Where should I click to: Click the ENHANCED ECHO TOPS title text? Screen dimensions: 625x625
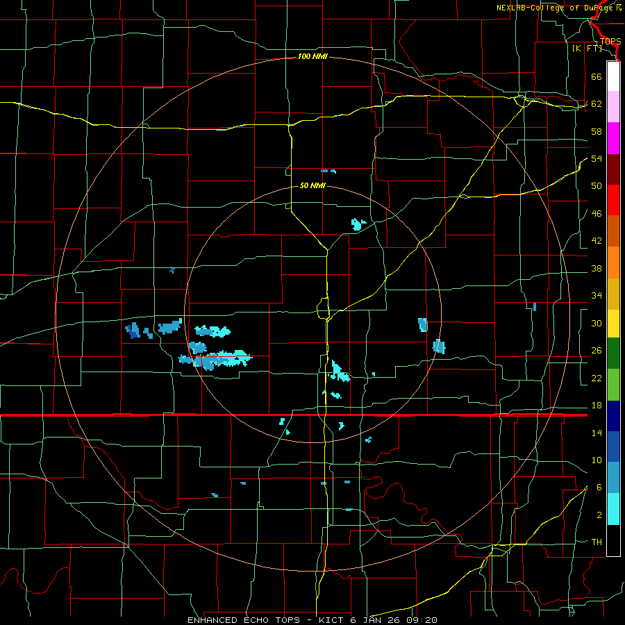(244, 620)
